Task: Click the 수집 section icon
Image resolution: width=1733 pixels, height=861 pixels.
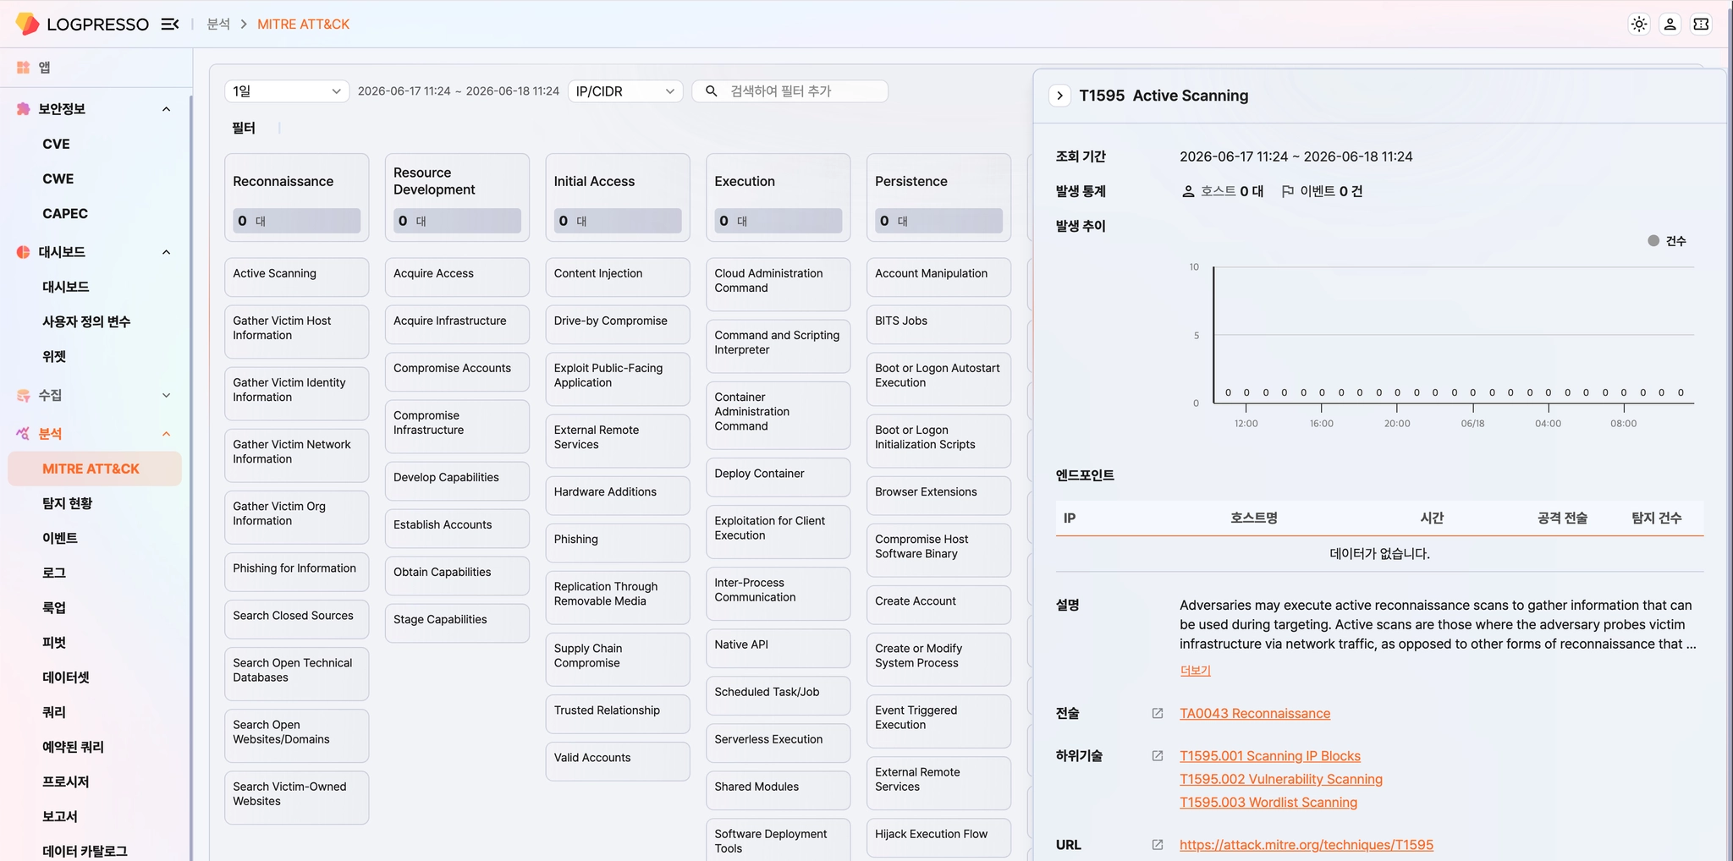Action: coord(24,395)
